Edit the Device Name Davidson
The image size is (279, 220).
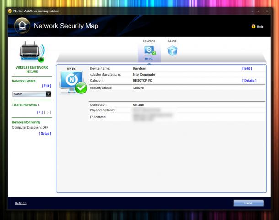pyautogui.click(x=247, y=68)
